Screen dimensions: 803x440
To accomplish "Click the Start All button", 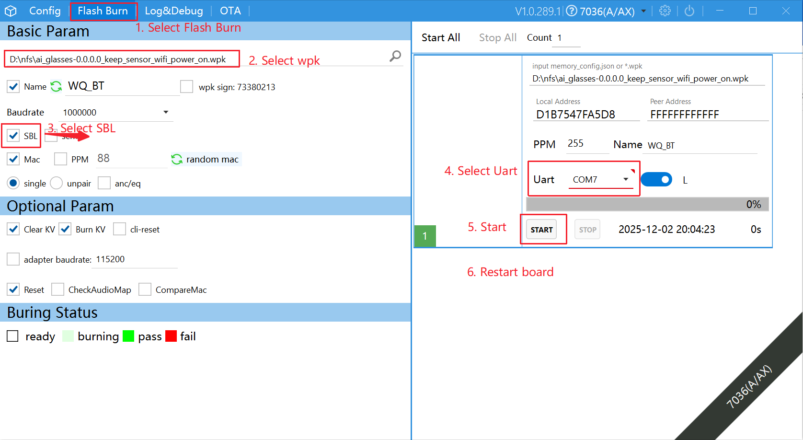I will pos(440,37).
